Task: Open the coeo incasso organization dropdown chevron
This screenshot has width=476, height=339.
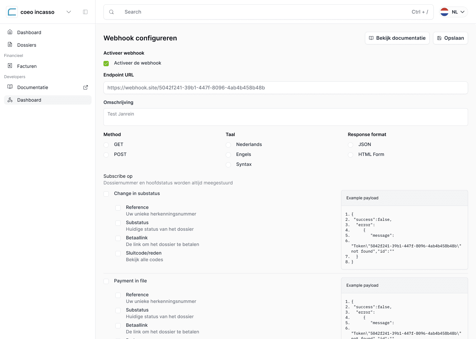Action: [69, 12]
